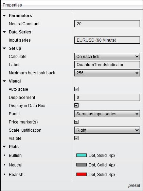Click the Input series EURUSD field
Image resolution: width=143 pixels, height=191 pixels.
(107, 40)
